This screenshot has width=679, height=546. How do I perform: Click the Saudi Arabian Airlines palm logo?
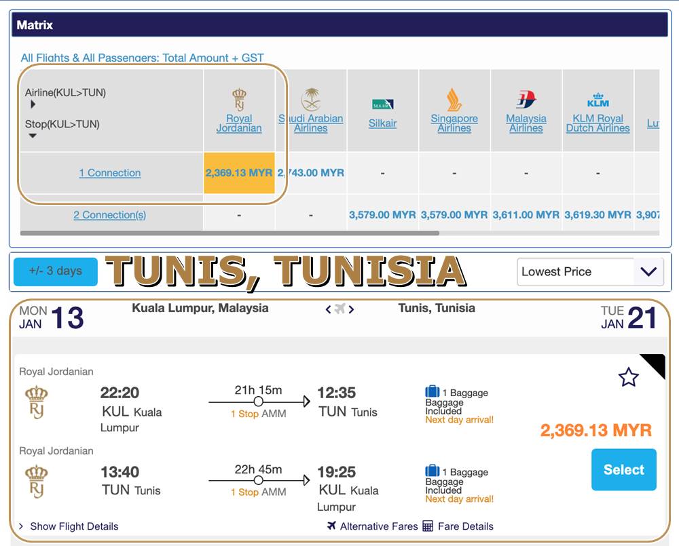[311, 99]
